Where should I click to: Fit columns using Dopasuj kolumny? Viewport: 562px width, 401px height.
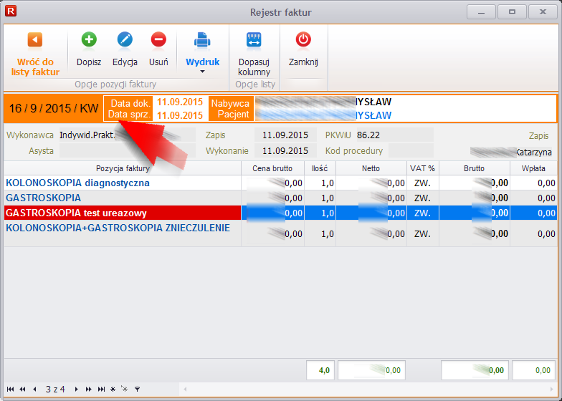point(254,40)
